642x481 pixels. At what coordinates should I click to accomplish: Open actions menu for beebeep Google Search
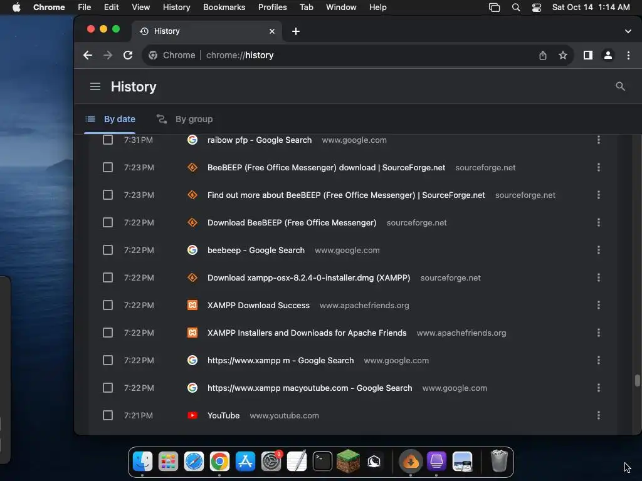pos(599,250)
